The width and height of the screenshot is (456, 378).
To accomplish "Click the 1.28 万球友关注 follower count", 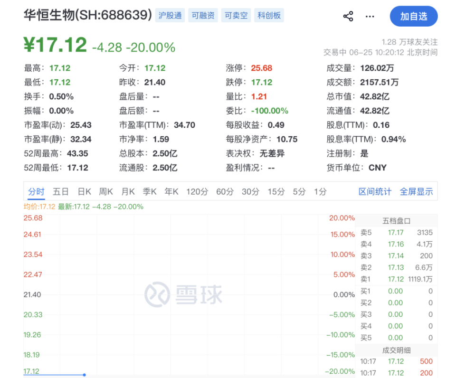I will click(409, 42).
